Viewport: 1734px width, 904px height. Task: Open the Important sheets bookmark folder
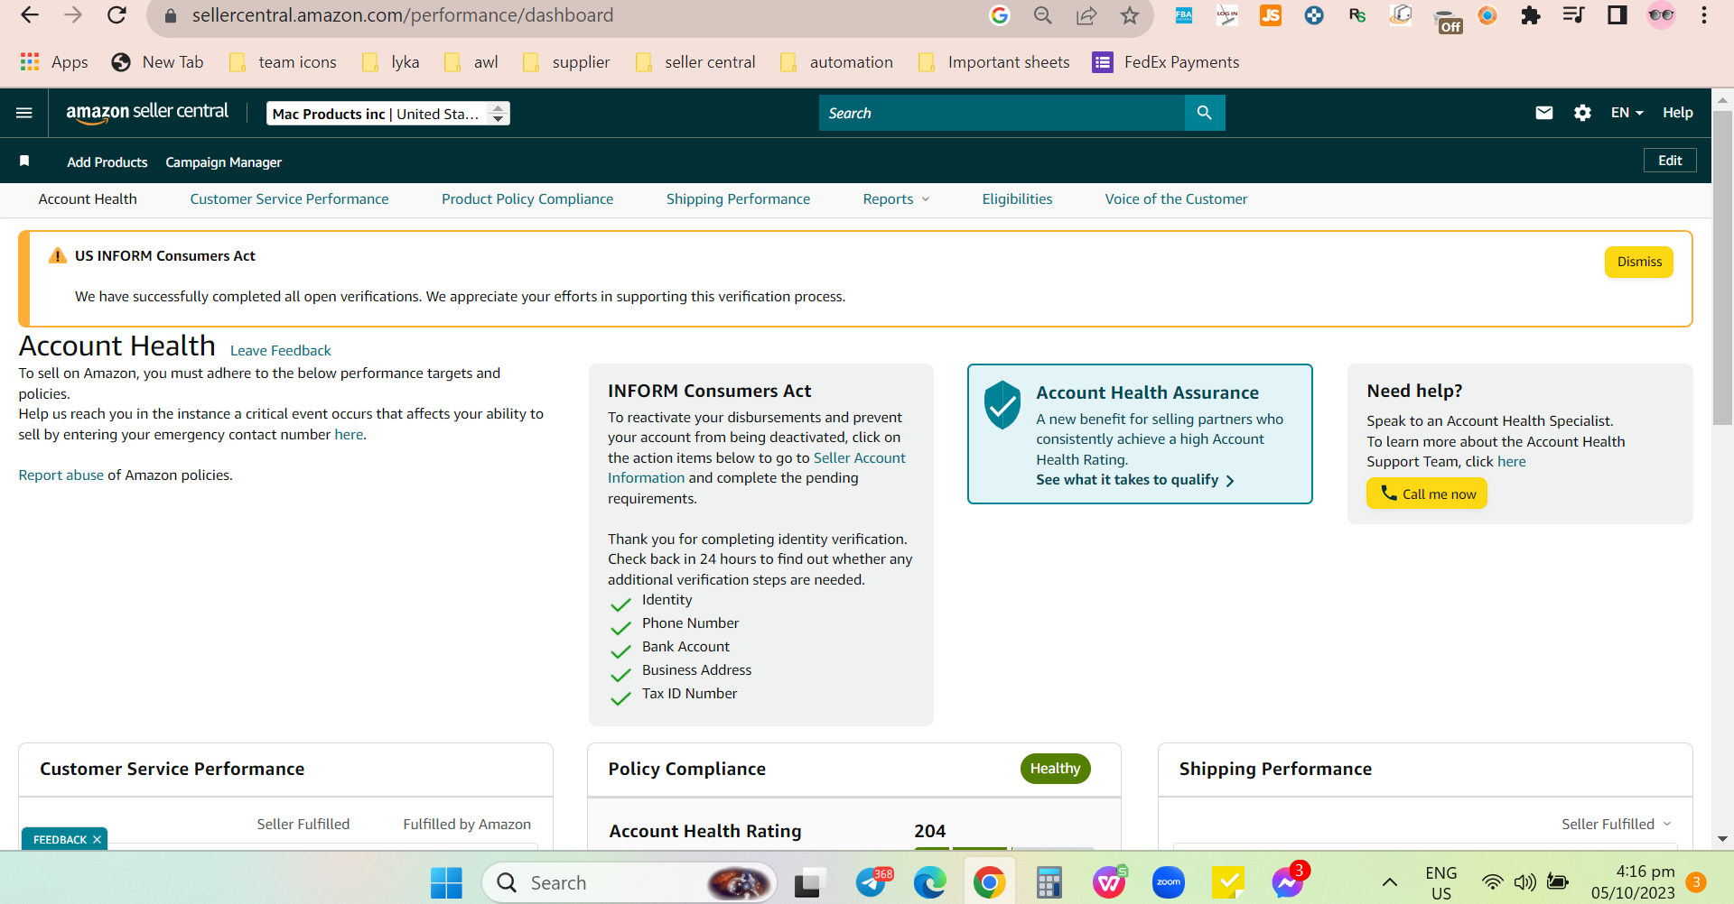(994, 62)
